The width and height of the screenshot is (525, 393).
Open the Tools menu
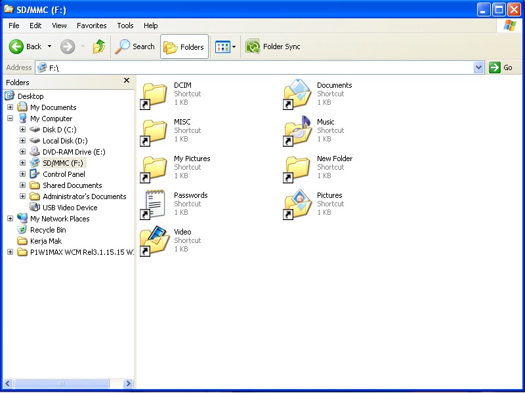point(125,26)
